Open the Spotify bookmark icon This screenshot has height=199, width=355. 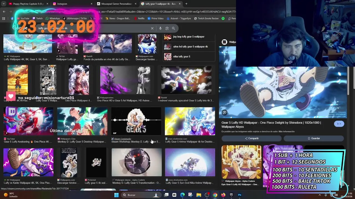tap(223, 19)
